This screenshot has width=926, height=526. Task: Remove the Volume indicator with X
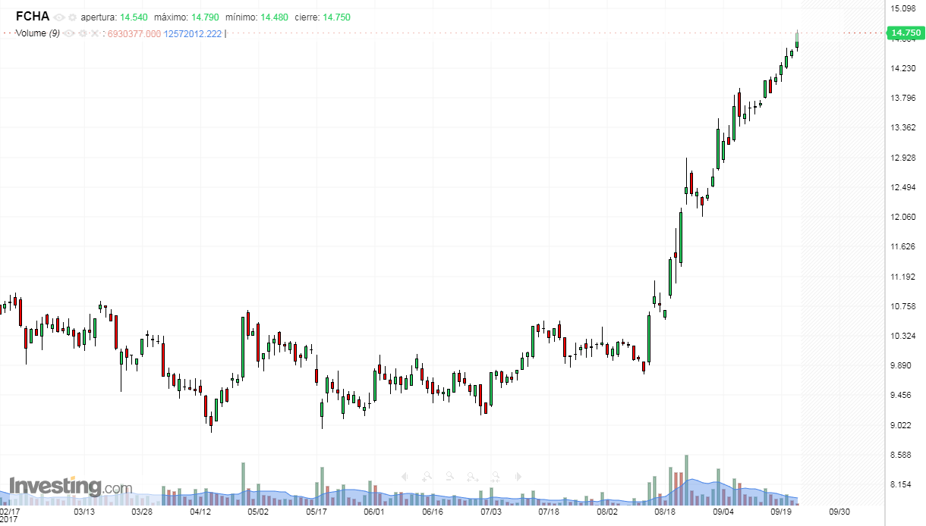pyautogui.click(x=95, y=33)
